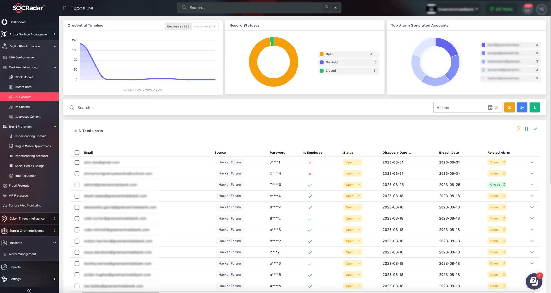
Task: Expand row details for T****0 row
Action: tap(532, 185)
